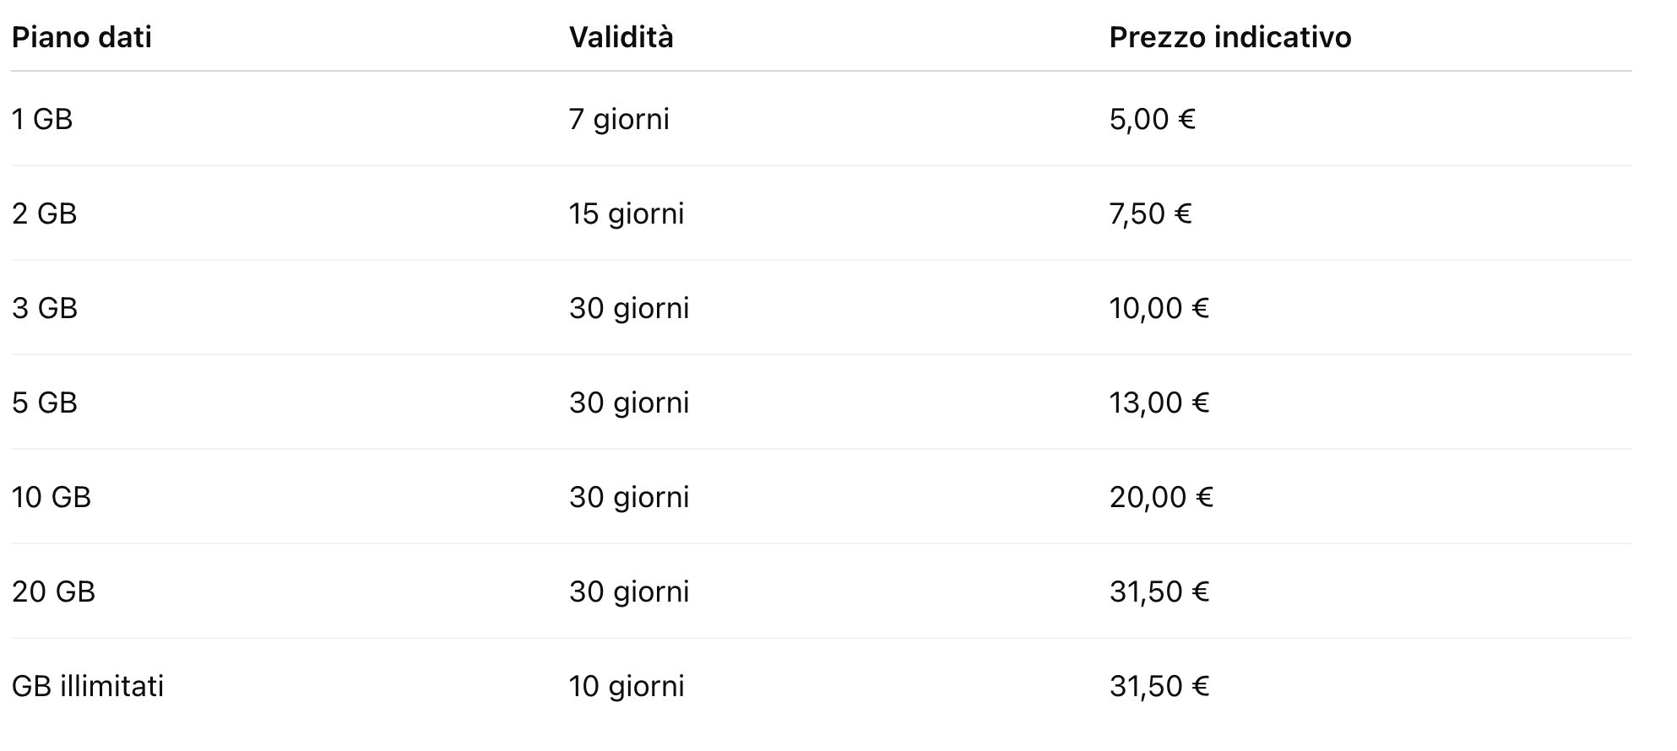This screenshot has height=751, width=1677.
Task: Click the 30 giorni validity for 5 GB
Action: pyautogui.click(x=629, y=403)
